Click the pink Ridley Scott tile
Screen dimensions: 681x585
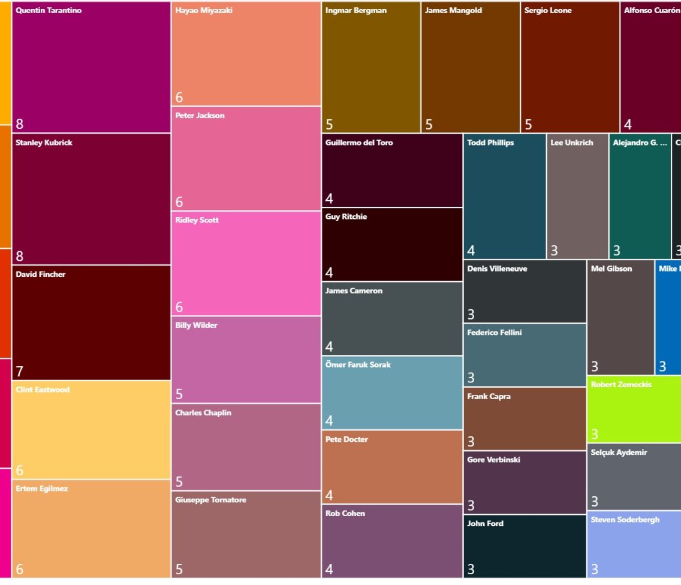point(246,264)
